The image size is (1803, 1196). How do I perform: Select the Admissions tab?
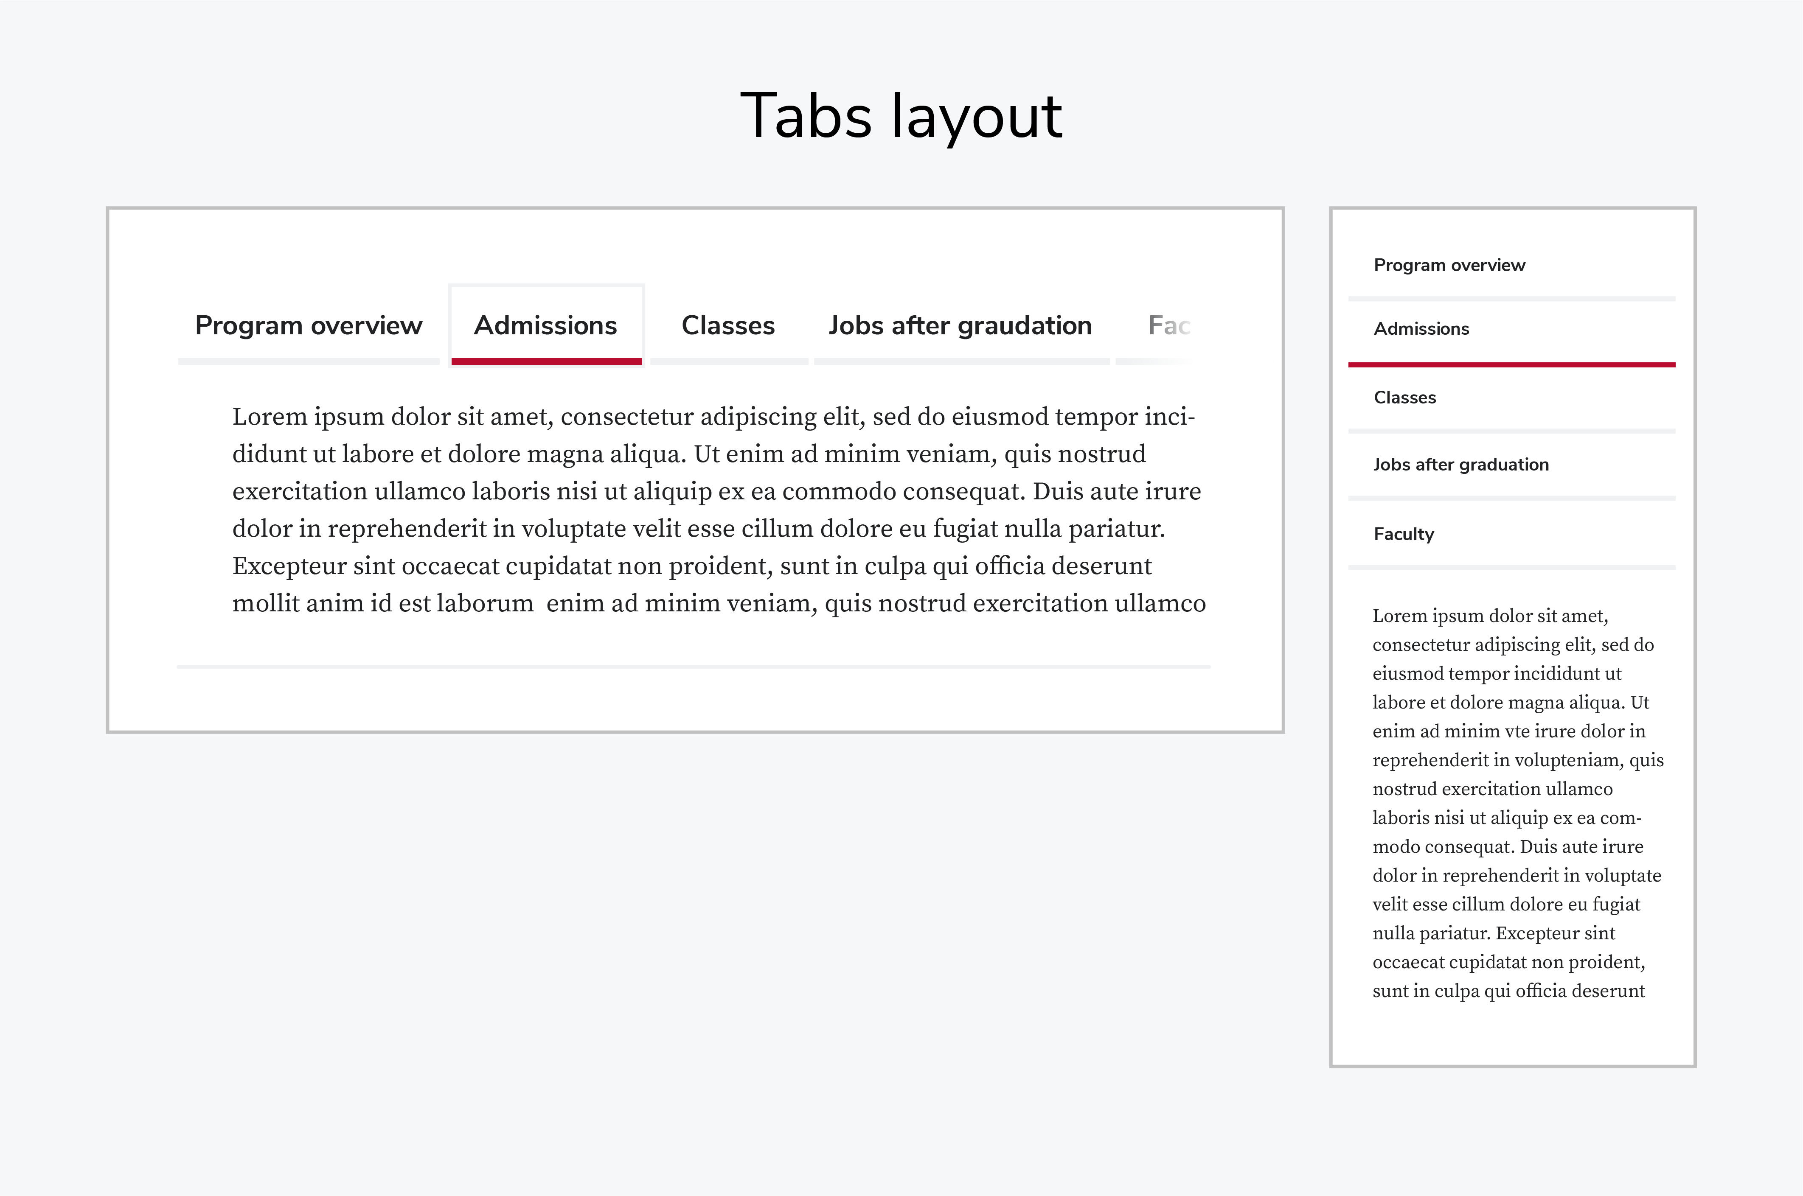[x=546, y=325]
